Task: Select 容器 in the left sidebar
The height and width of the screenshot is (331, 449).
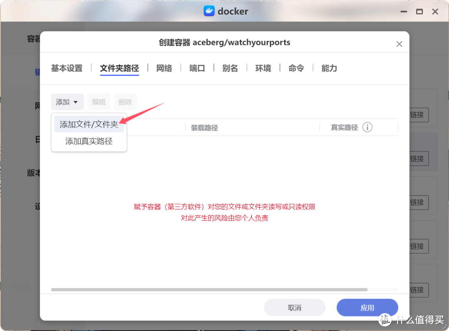Action: (33, 38)
